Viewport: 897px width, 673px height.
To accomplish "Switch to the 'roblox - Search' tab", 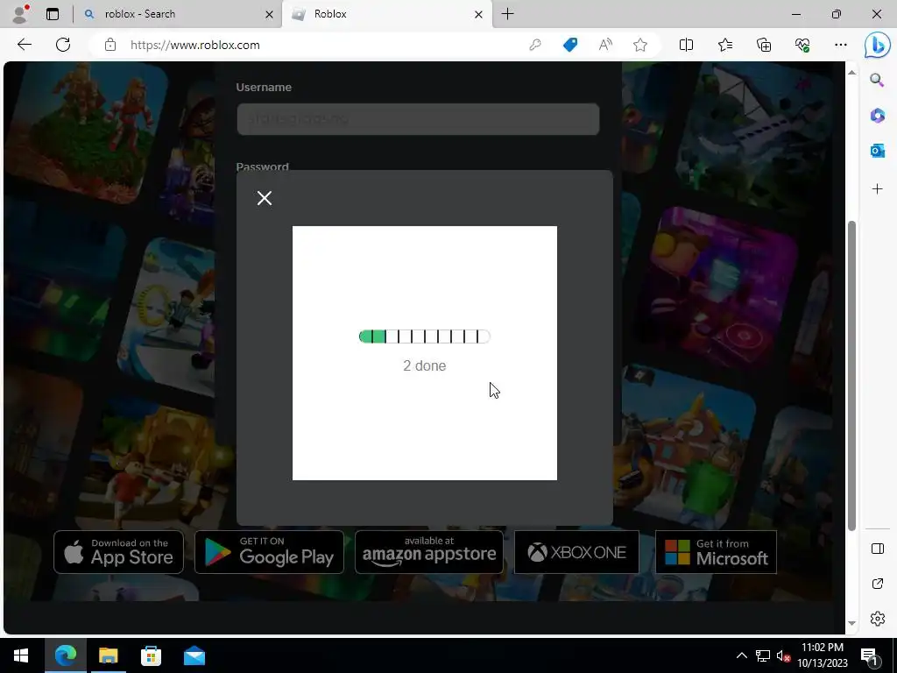I will pyautogui.click(x=177, y=14).
